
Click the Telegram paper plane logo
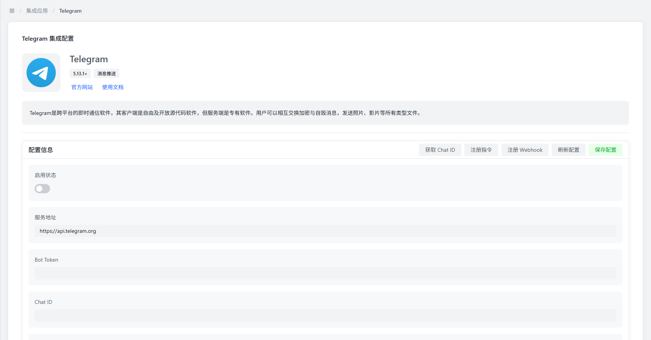[41, 73]
